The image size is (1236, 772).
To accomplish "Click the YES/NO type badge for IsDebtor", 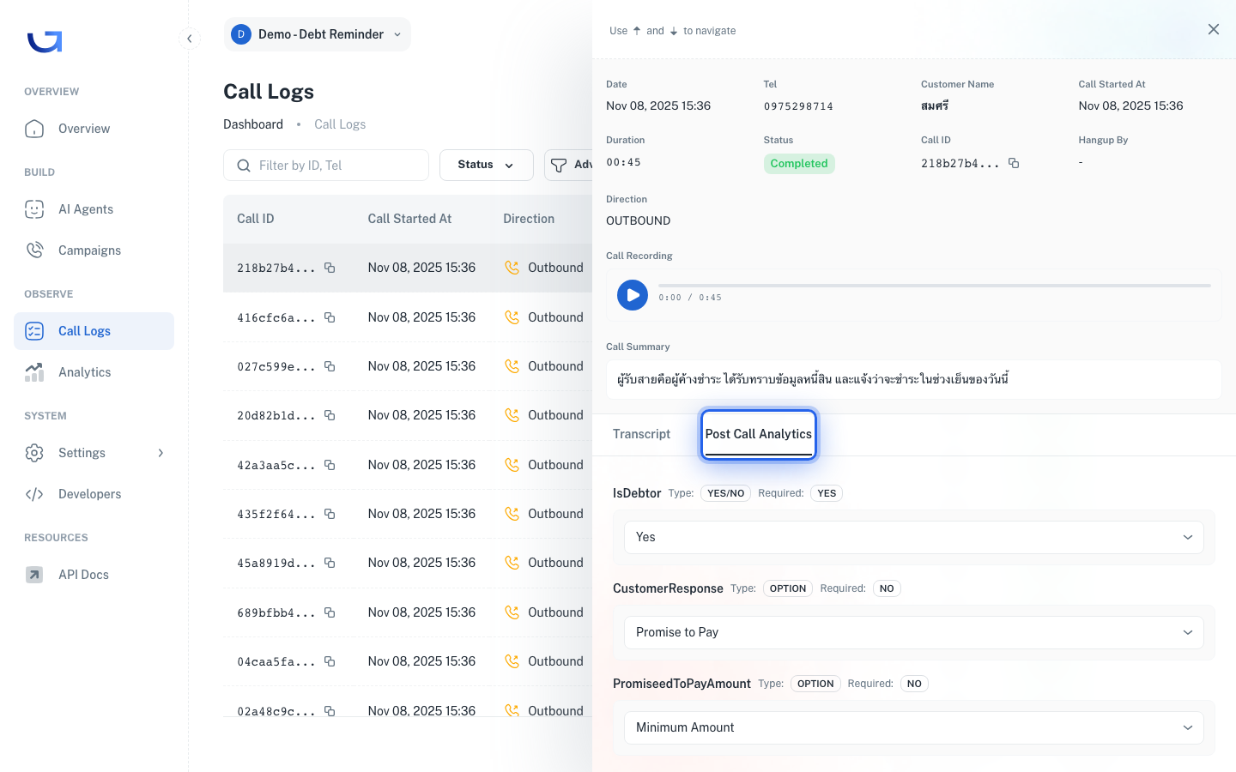I will (x=726, y=493).
